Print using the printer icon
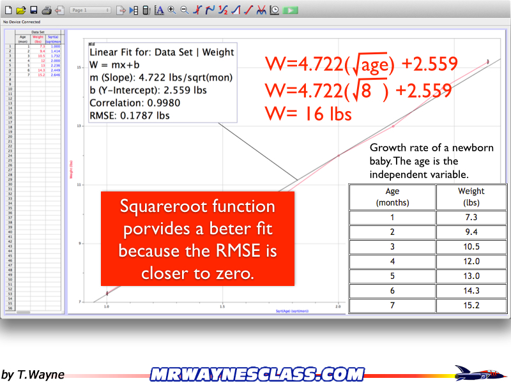511x383 pixels. click(47, 10)
